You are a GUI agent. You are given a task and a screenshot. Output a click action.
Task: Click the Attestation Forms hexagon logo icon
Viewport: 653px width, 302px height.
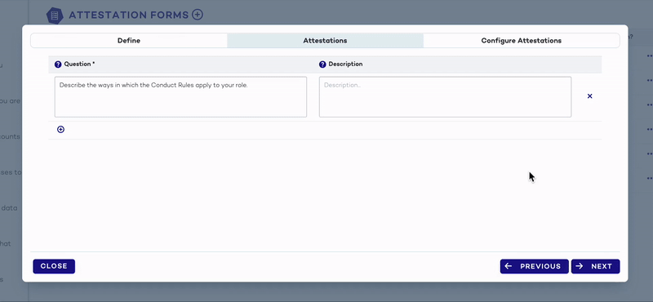(x=55, y=16)
